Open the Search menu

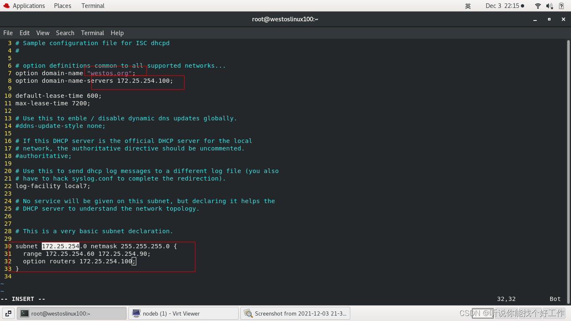(x=65, y=33)
